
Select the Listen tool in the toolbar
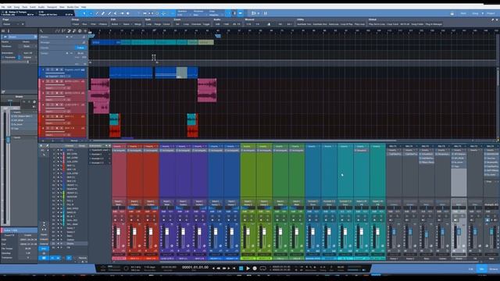(x=128, y=13)
